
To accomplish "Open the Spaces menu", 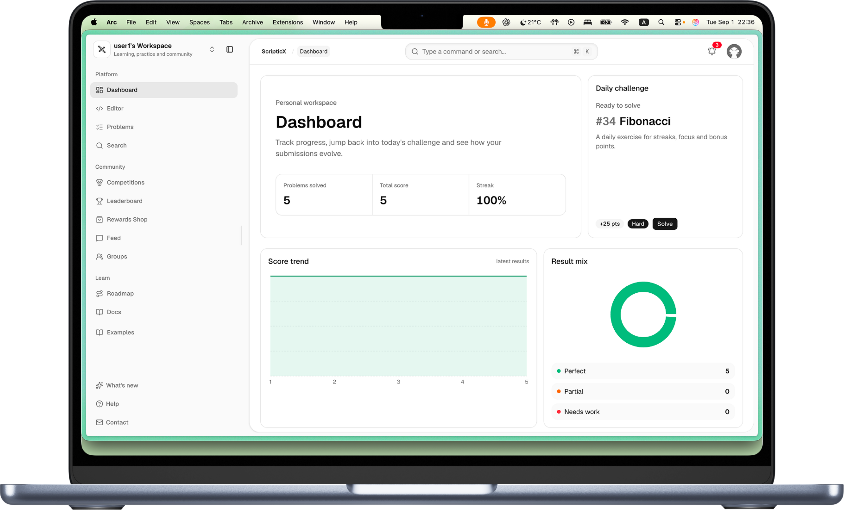I will (199, 22).
